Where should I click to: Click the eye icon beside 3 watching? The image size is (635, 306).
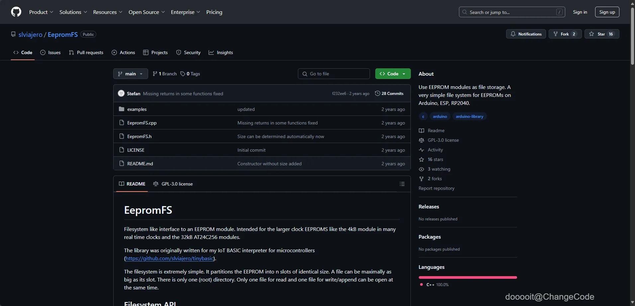click(421, 169)
